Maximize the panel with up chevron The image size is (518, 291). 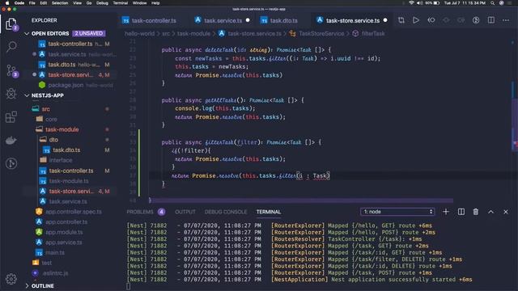[x=490, y=212]
